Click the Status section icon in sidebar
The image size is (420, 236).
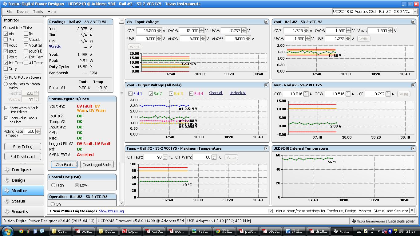coord(7,201)
